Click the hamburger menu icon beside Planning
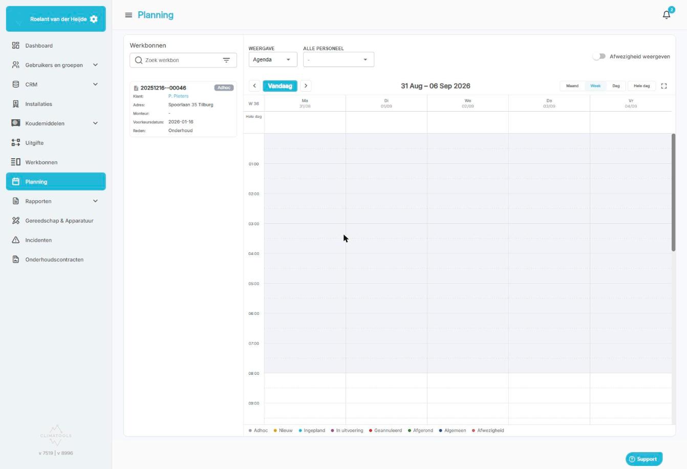 tap(128, 15)
